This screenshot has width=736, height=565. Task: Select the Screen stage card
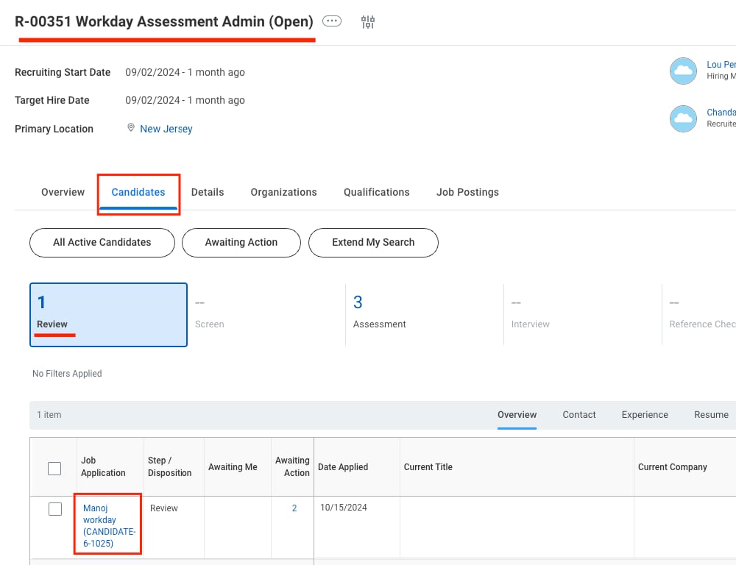pyautogui.click(x=266, y=315)
